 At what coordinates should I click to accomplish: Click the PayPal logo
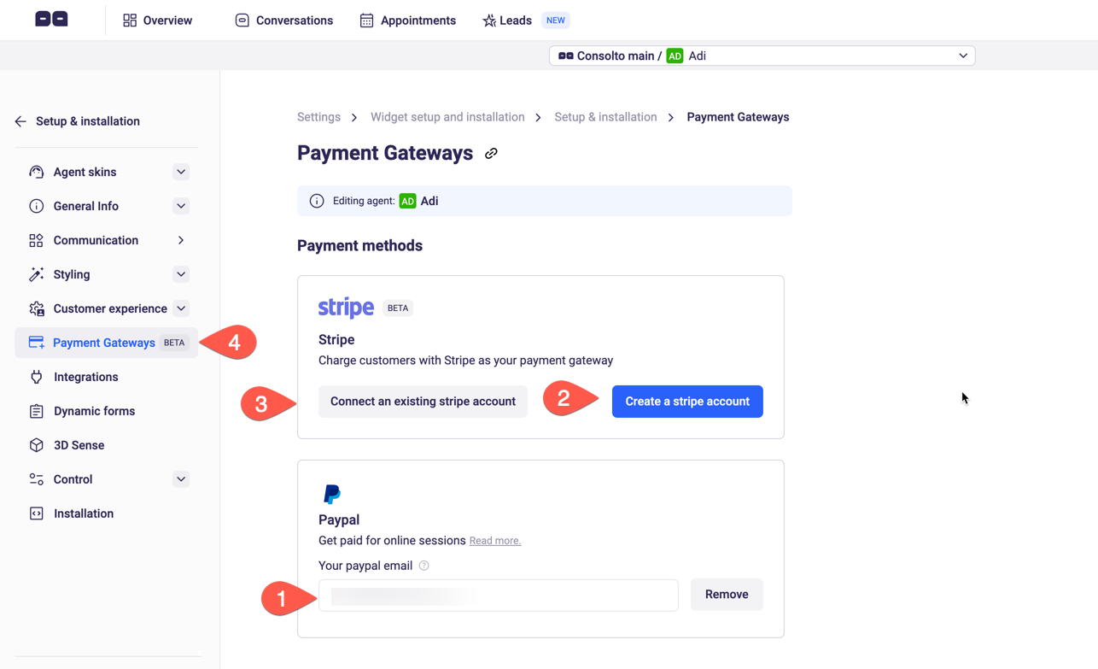[x=331, y=494]
